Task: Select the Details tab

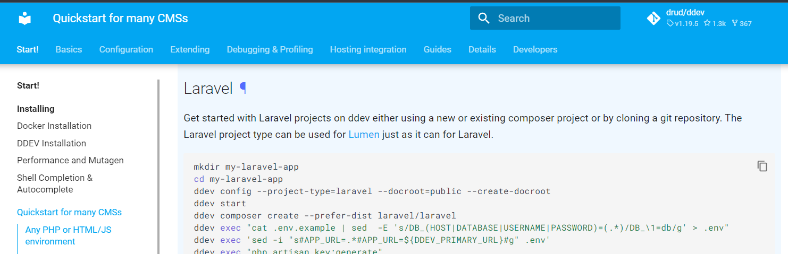Action: (482, 49)
